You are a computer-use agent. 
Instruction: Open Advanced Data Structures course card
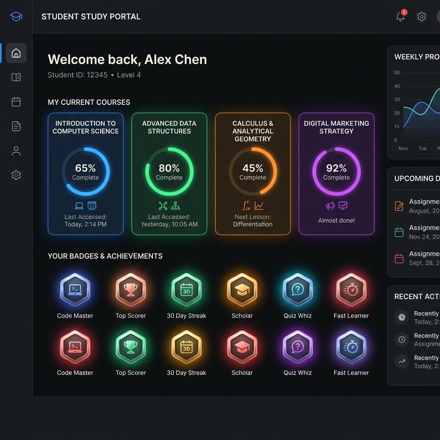[x=169, y=174]
